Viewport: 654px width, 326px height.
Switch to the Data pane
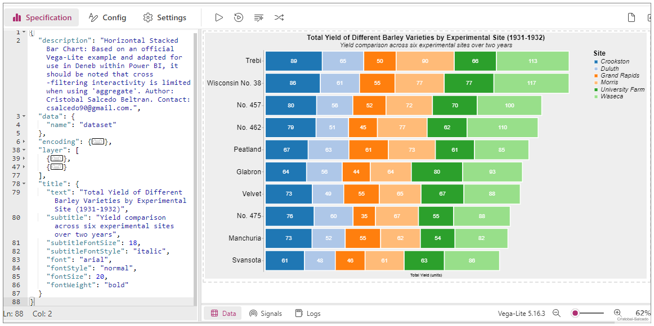[223, 313]
